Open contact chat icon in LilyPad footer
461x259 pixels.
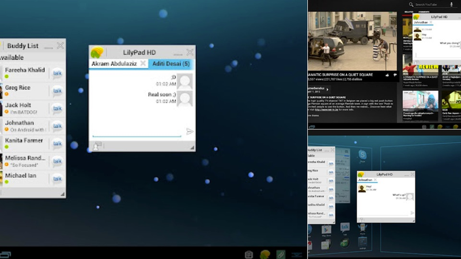click(97, 146)
